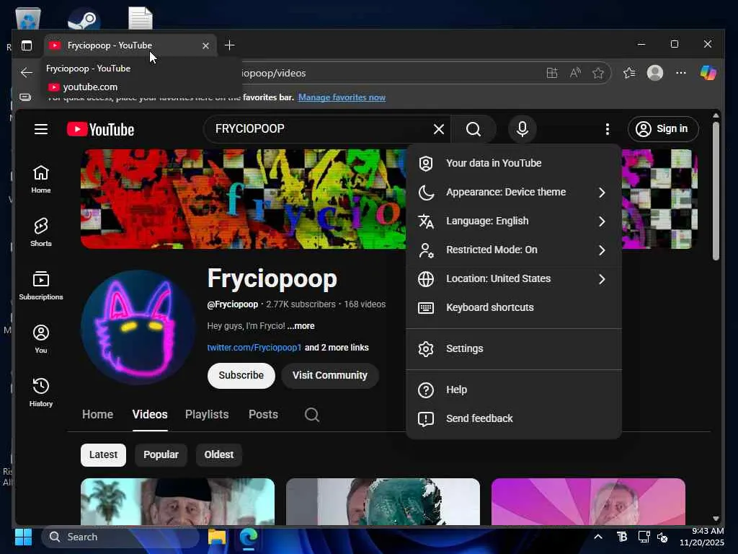This screenshot has height=554, width=738.
Task: Click the page vertical scrollbar thumb
Action: click(x=716, y=190)
